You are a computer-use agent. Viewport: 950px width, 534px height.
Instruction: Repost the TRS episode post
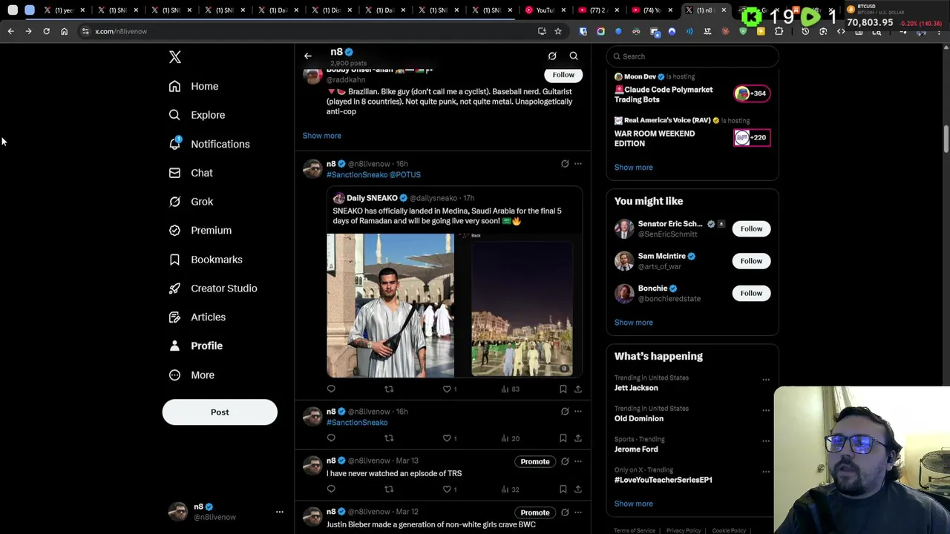pyautogui.click(x=389, y=489)
